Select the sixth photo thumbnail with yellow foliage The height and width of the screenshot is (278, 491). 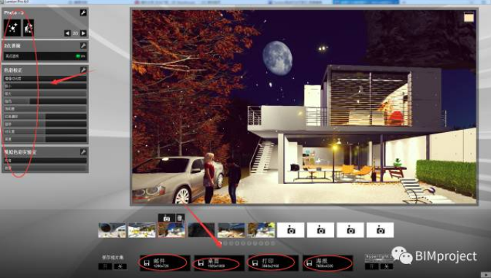pyautogui.click(x=261, y=231)
